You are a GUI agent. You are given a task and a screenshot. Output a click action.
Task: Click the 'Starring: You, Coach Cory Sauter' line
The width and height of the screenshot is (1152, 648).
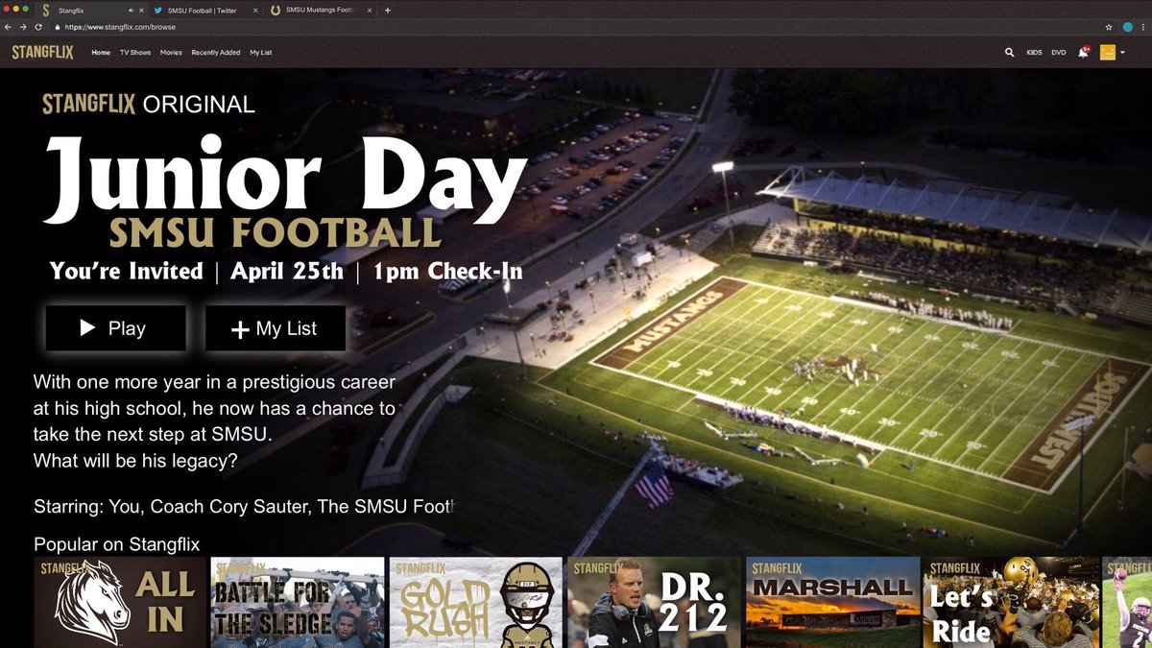coord(243,506)
